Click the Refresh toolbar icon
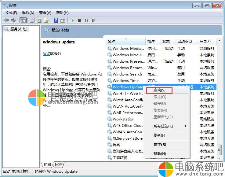The height and width of the screenshot is (177, 225). pos(39,20)
